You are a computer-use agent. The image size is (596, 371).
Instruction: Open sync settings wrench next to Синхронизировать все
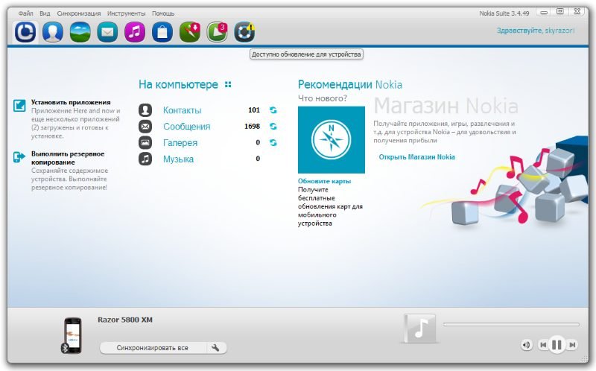[215, 348]
